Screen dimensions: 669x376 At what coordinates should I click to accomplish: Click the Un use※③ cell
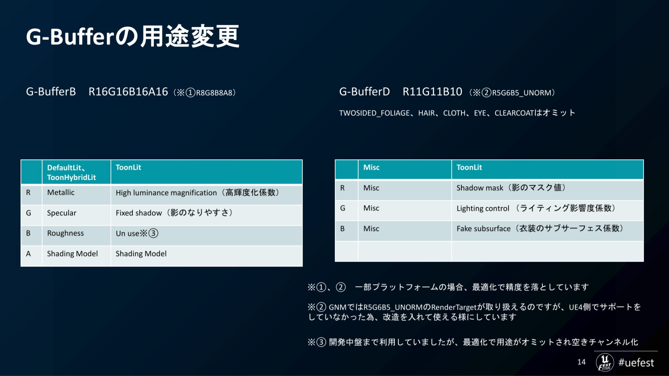point(137,234)
